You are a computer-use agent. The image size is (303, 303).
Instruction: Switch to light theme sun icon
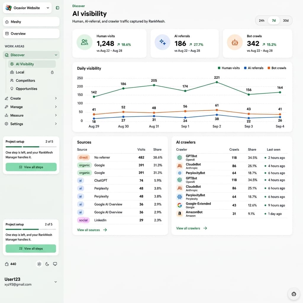click(x=39, y=264)
